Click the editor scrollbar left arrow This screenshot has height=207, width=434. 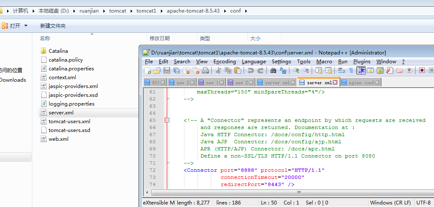click(x=147, y=192)
